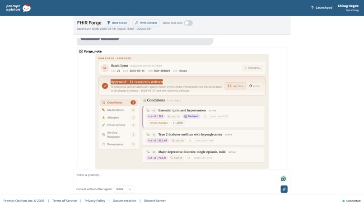
Task: Click Major depressive disorder title
Action: pyautogui.click(x=192, y=152)
